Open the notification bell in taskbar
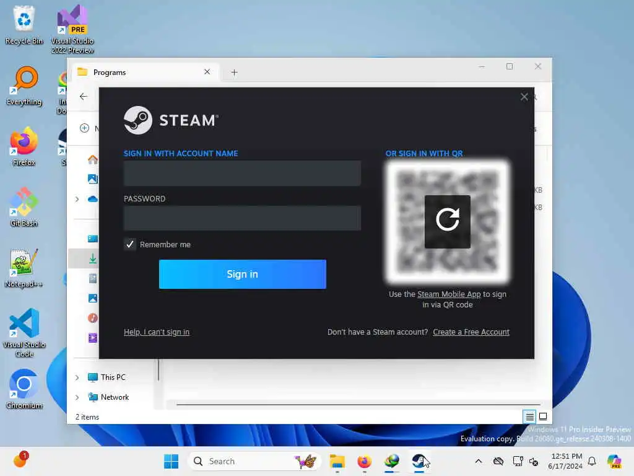Screen dimensions: 634x476 [x=592, y=461]
